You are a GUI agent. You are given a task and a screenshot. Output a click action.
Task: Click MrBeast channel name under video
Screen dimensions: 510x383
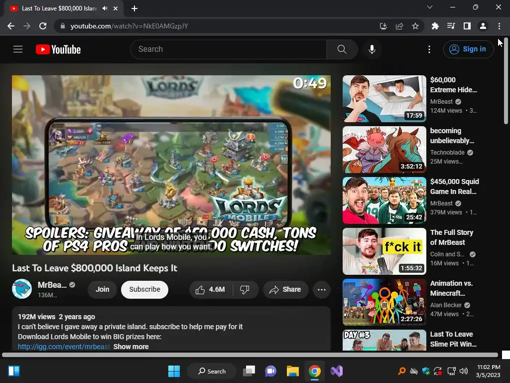click(x=52, y=285)
